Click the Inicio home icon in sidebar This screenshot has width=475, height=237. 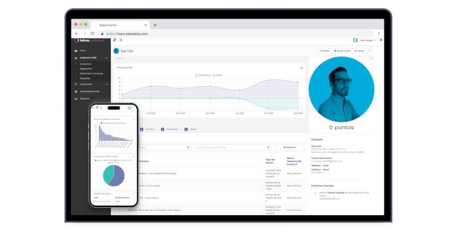coord(76,50)
